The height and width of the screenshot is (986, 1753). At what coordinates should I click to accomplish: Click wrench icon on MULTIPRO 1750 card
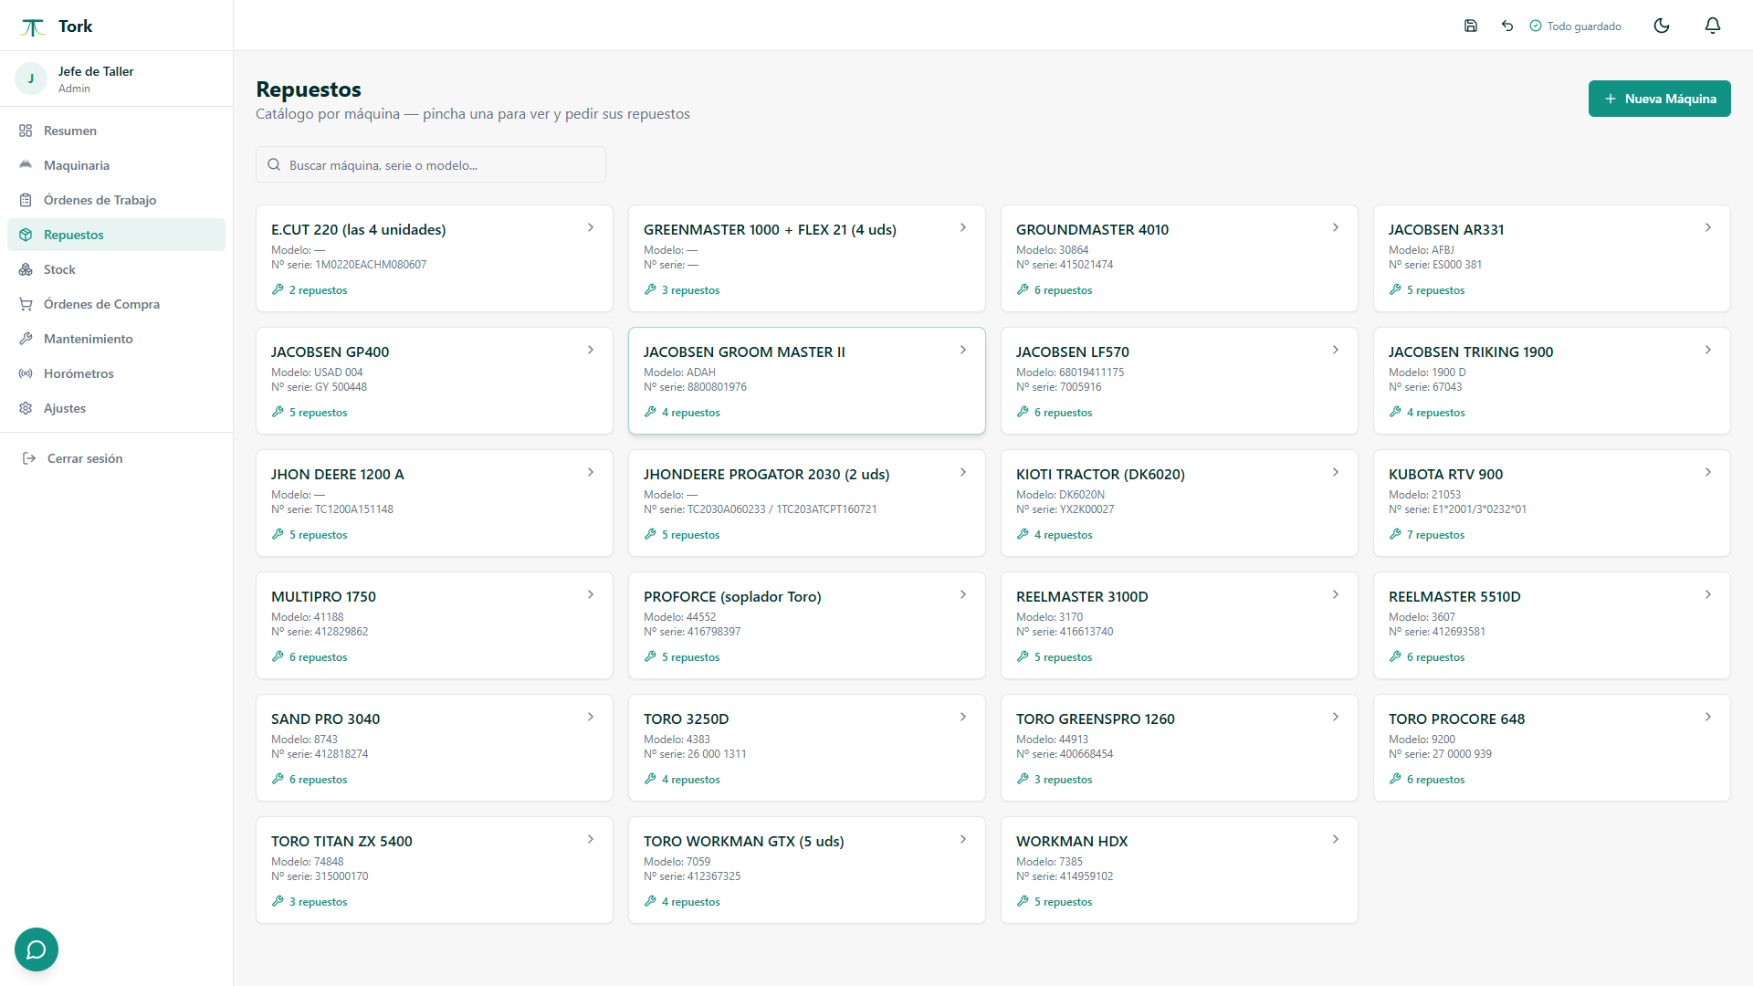pyautogui.click(x=278, y=656)
